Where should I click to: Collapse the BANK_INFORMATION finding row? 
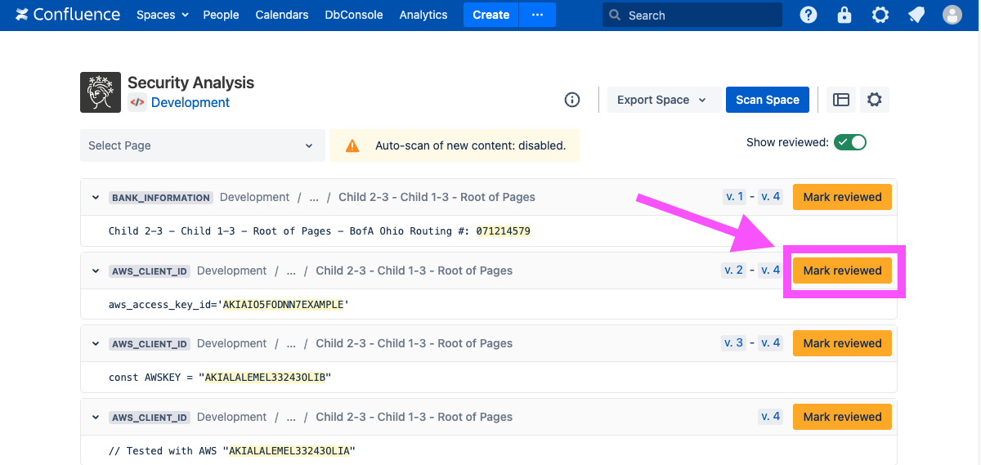click(96, 198)
